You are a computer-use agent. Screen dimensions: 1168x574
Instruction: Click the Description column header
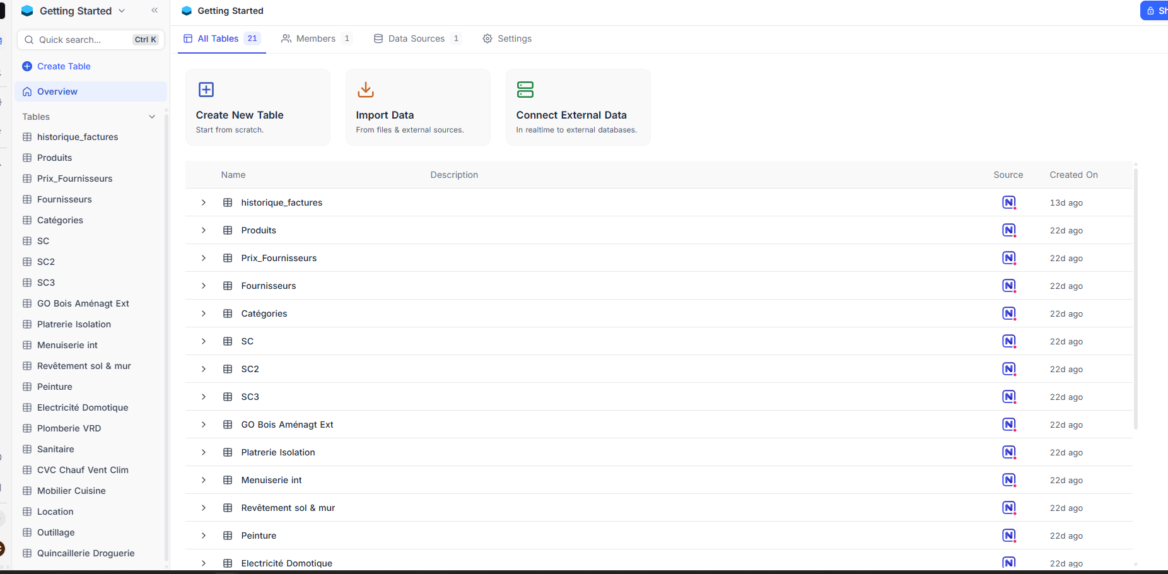coord(454,175)
